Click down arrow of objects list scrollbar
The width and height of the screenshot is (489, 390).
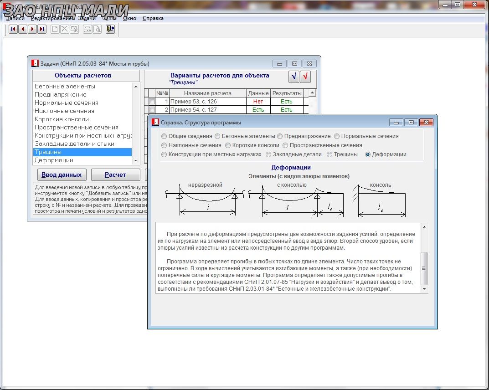tap(136, 160)
